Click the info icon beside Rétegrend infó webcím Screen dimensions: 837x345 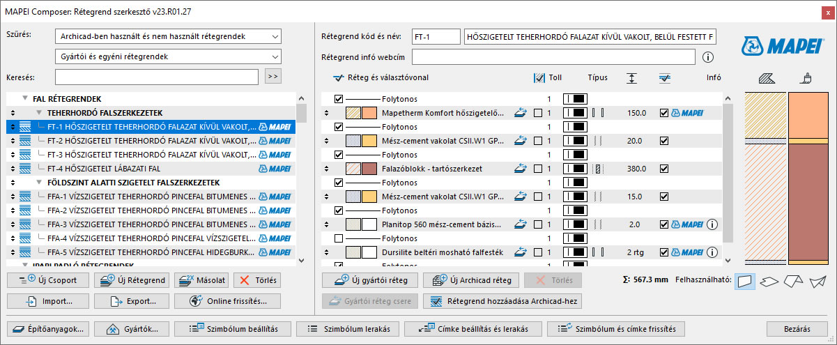pyautogui.click(x=709, y=57)
